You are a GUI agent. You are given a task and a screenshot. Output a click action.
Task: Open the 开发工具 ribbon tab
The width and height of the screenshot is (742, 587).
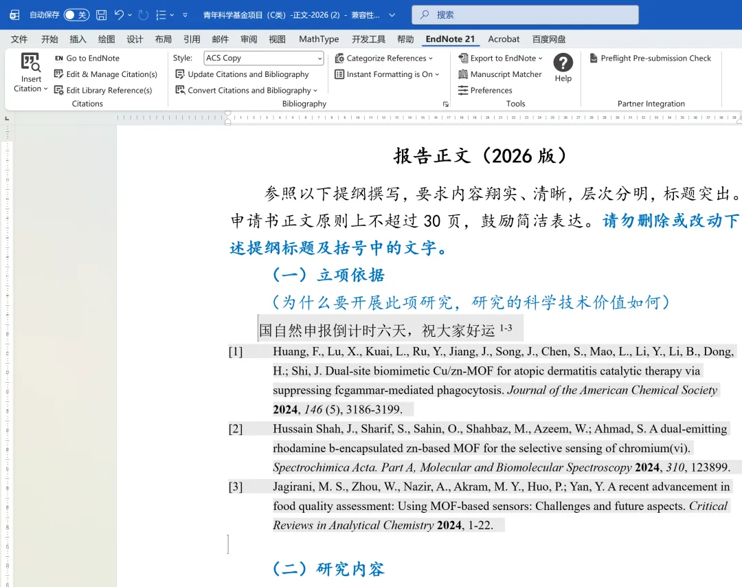(x=368, y=39)
